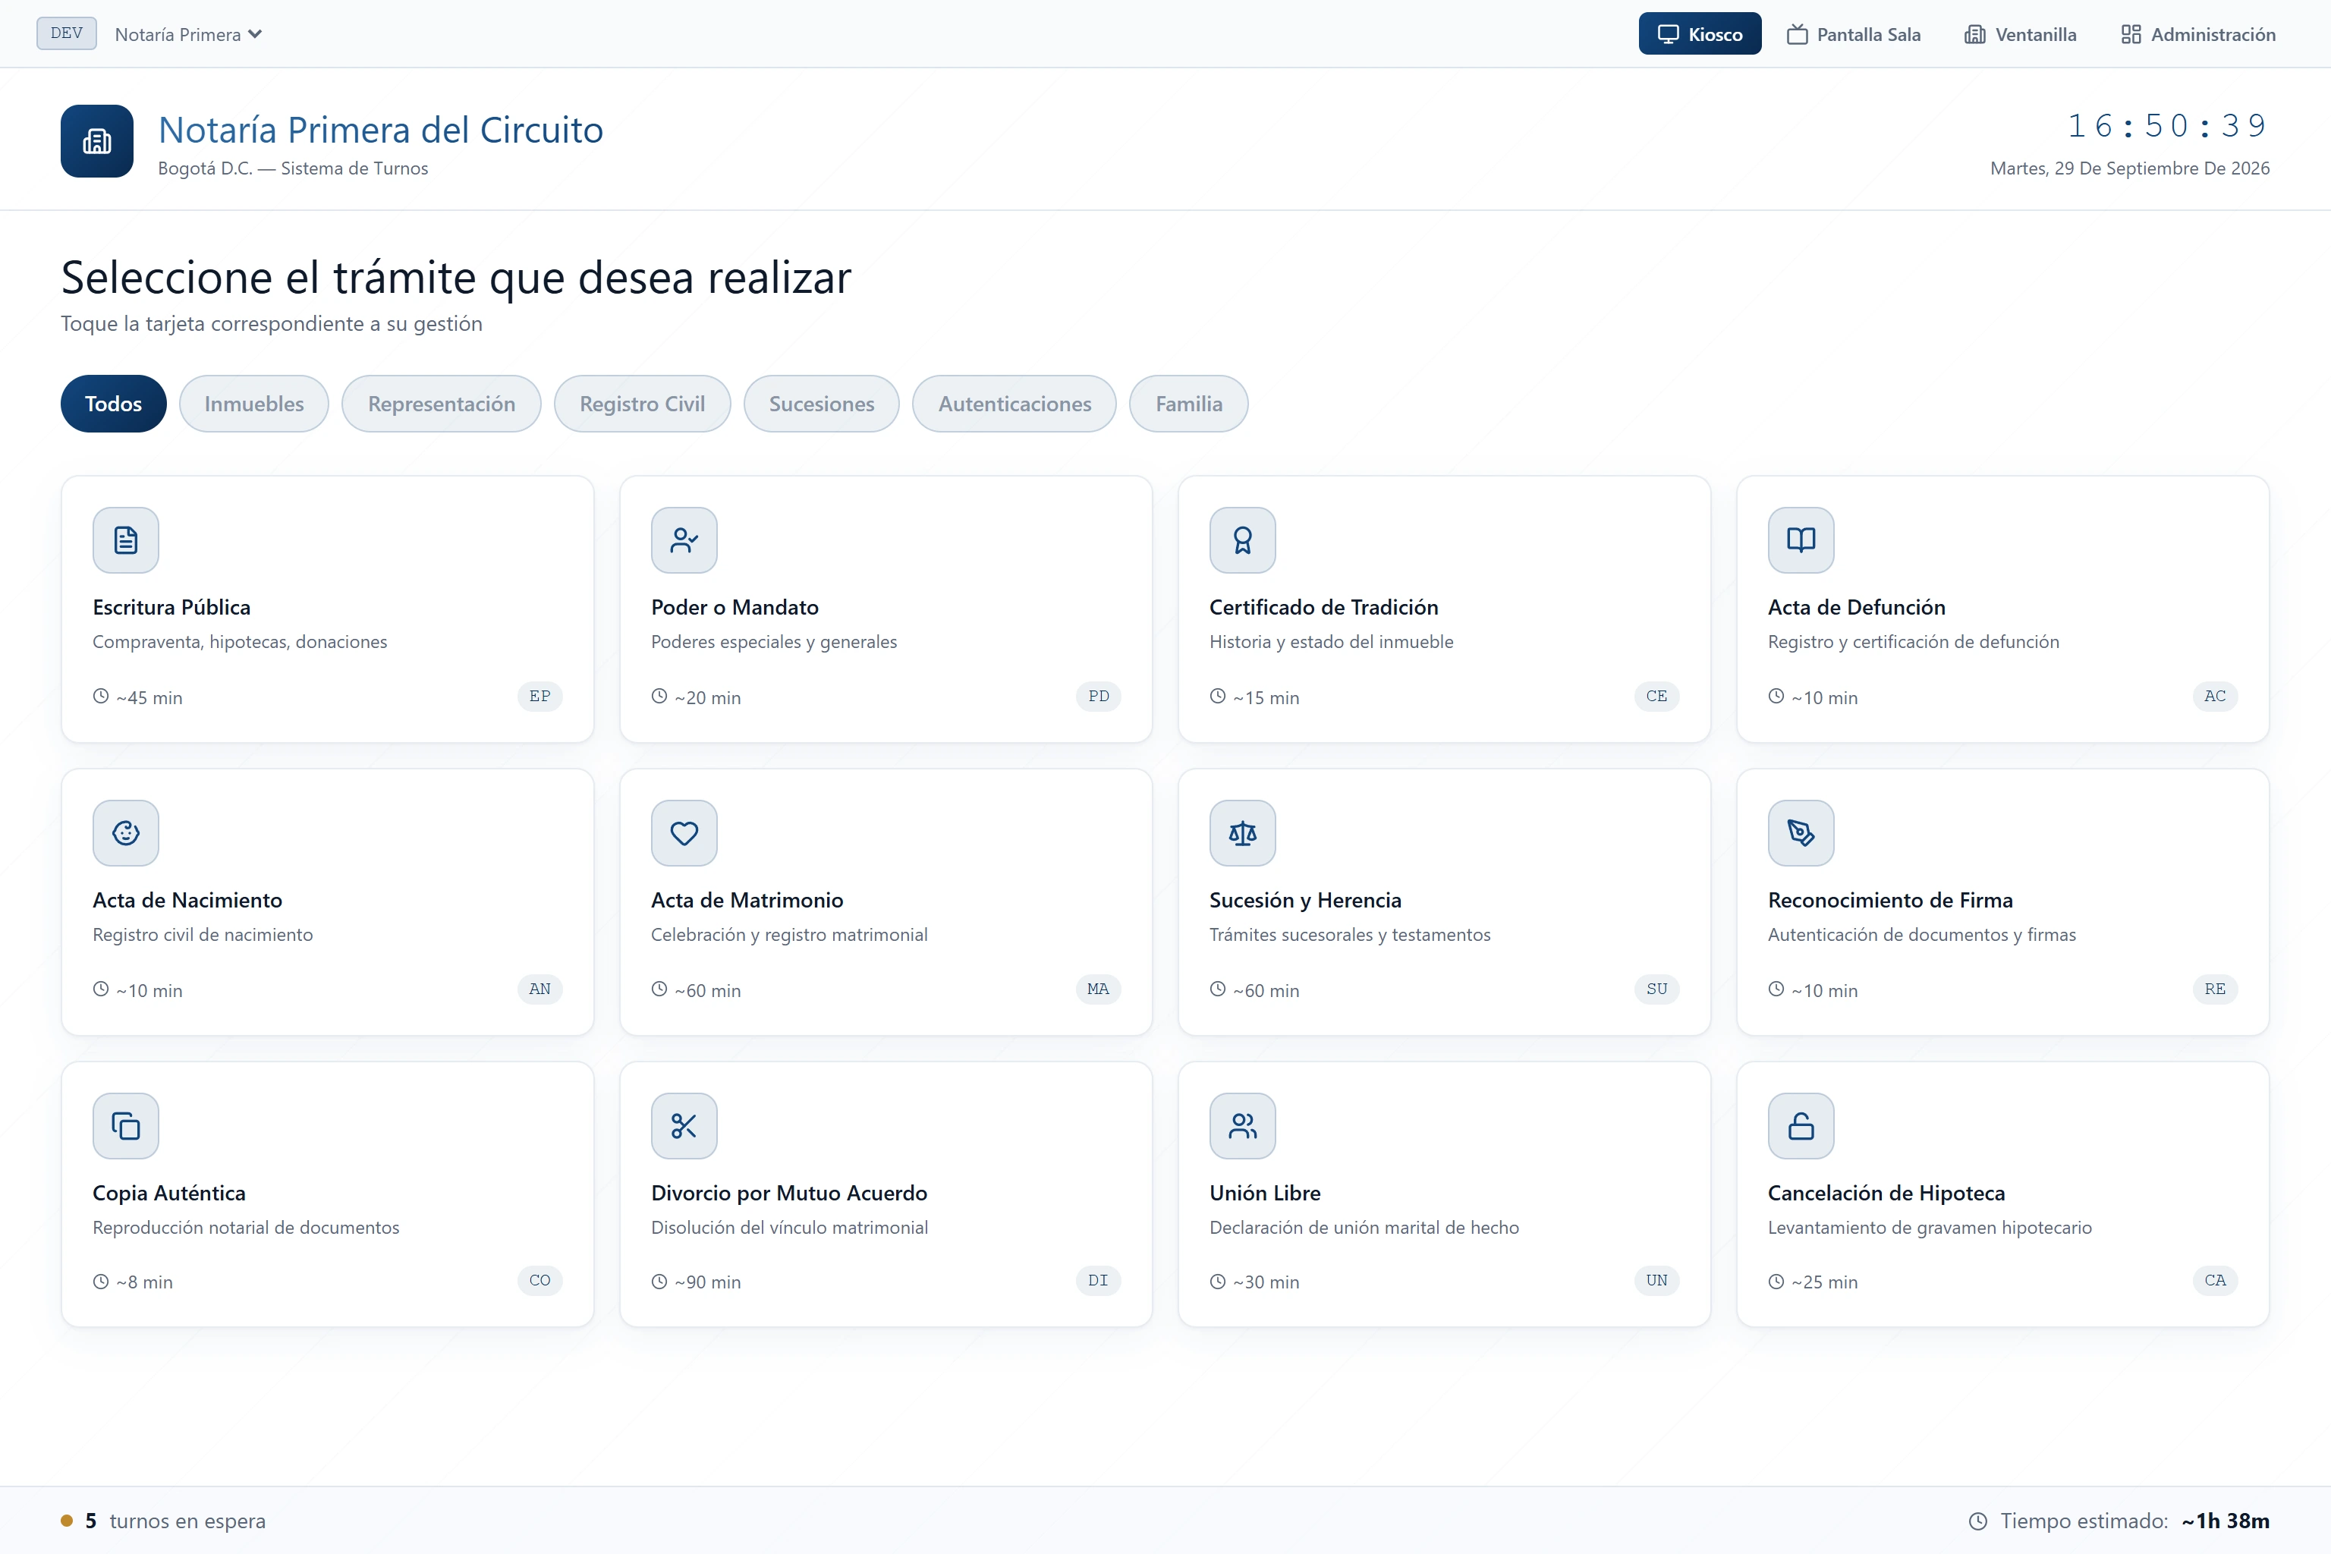Click the DEV environment badge
Viewport: 2331px width, 1554px height.
67,33
